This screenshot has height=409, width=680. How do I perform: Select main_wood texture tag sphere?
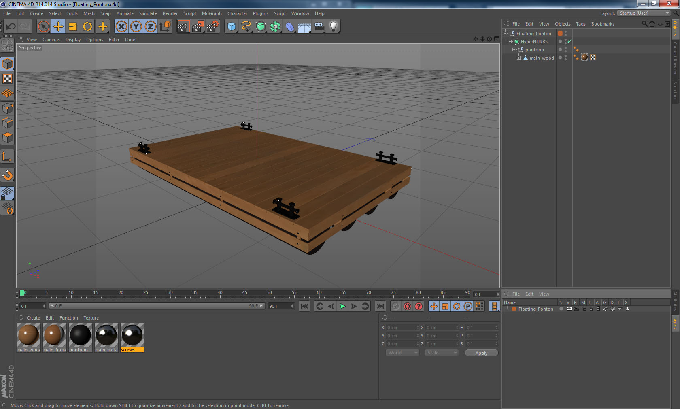pyautogui.click(x=584, y=57)
